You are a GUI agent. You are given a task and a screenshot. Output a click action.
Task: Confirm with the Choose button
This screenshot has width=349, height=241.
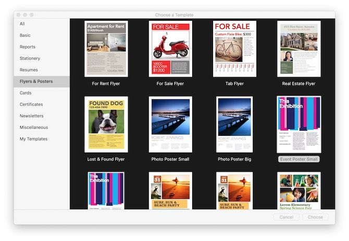(315, 217)
